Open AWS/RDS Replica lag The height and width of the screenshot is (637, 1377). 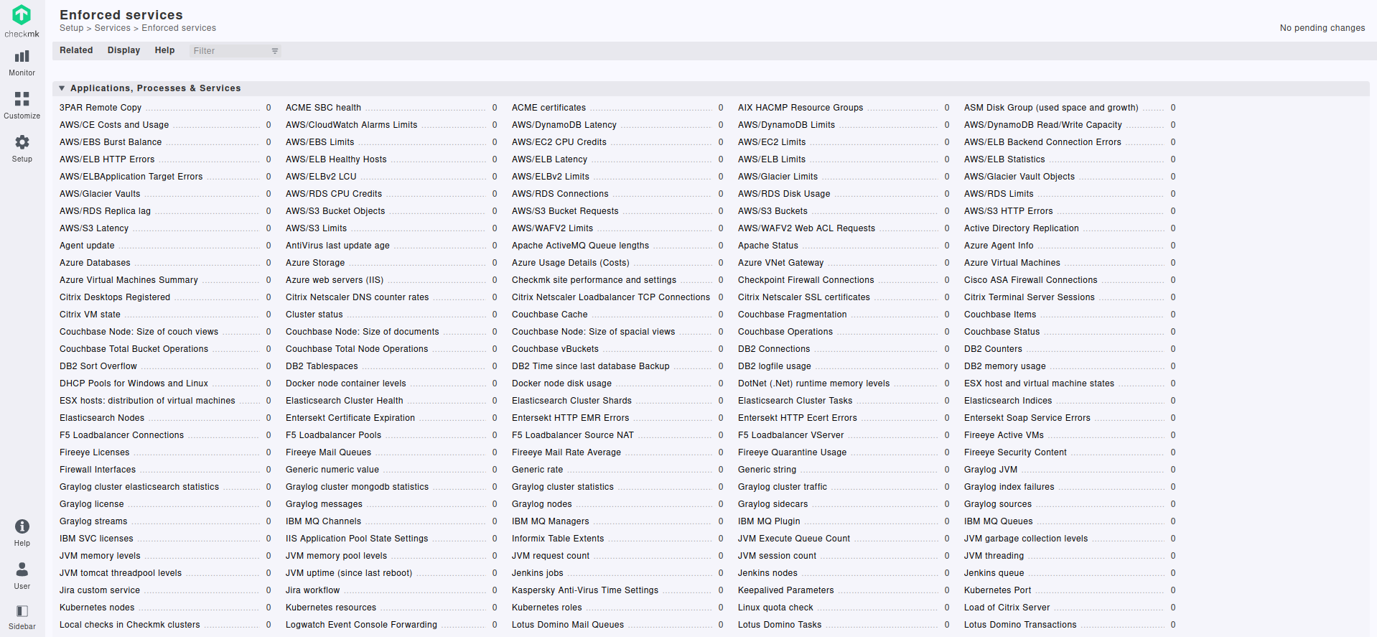coord(105,211)
